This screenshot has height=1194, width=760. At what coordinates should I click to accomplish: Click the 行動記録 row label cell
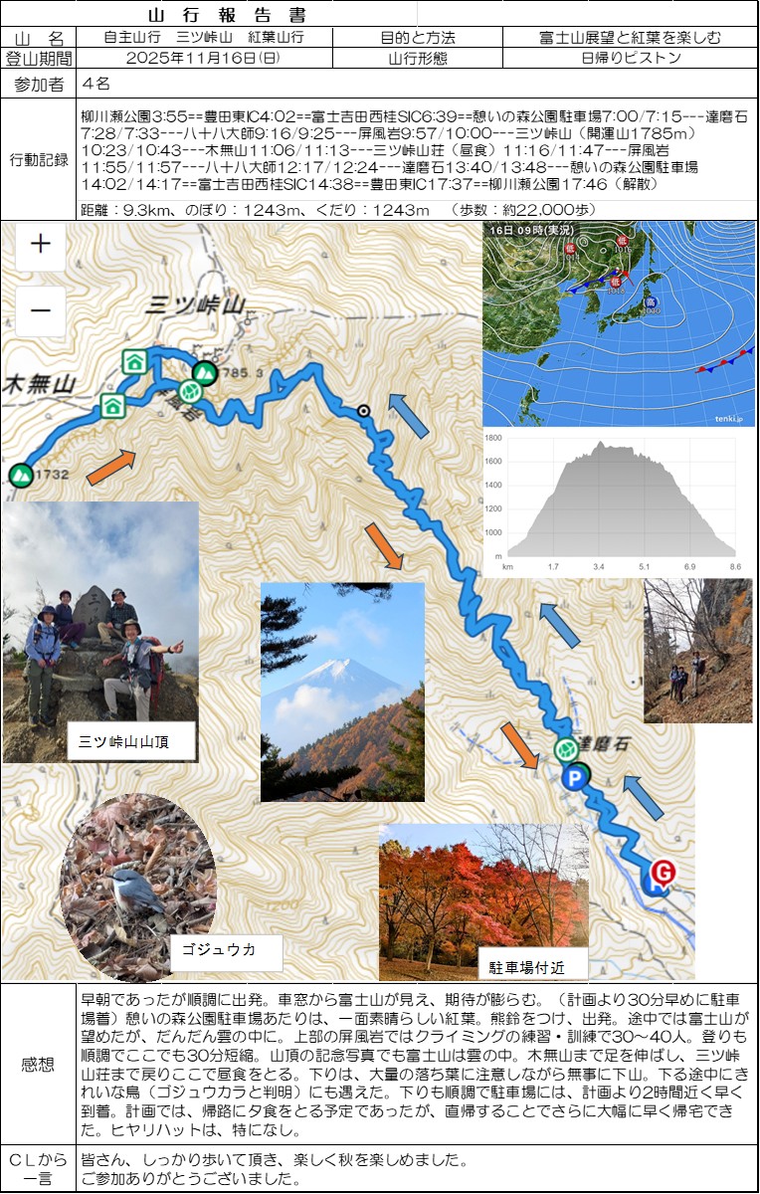[x=39, y=160]
